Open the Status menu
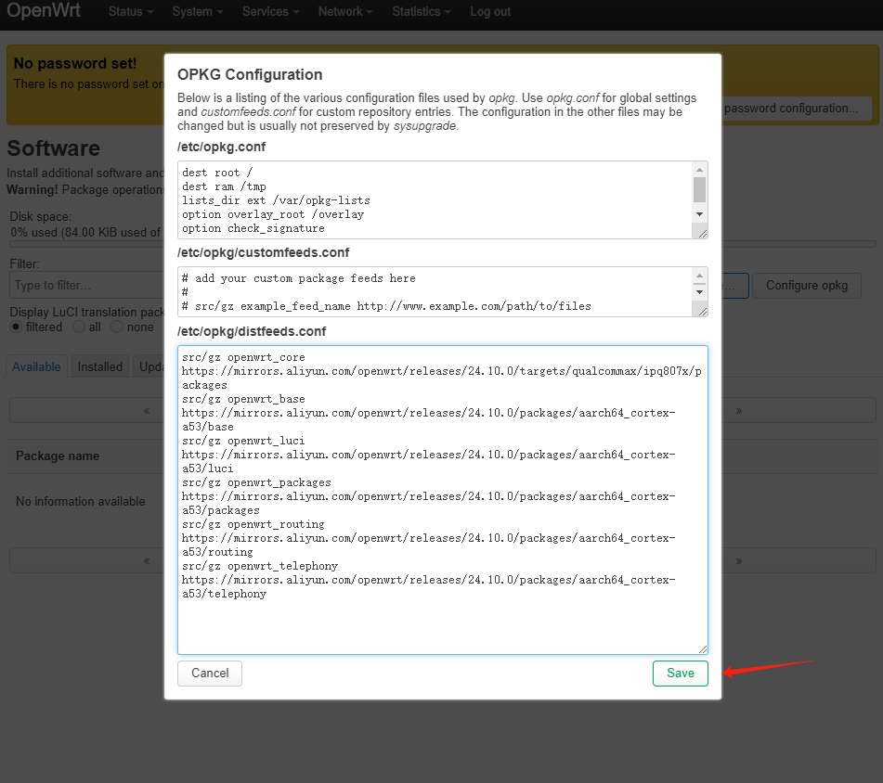This screenshot has height=783, width=883. pyautogui.click(x=131, y=11)
